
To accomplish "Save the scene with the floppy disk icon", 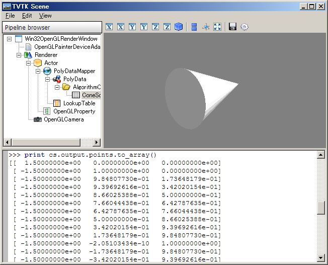I will [232, 27].
